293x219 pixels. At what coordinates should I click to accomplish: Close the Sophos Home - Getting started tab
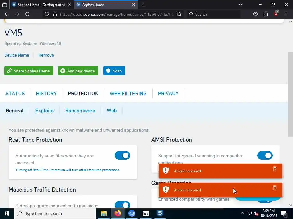tap(69, 5)
